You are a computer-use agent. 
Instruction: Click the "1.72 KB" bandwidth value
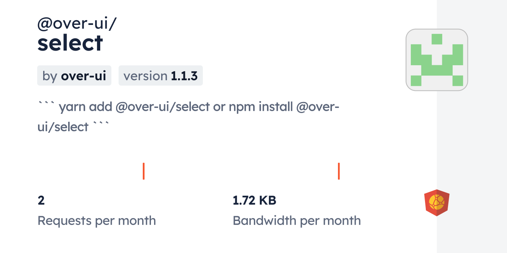(x=254, y=200)
